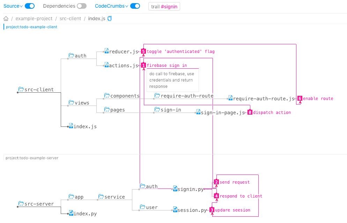Select the reducer.js file icon
This screenshot has height=223, width=347.
[x=106, y=51]
